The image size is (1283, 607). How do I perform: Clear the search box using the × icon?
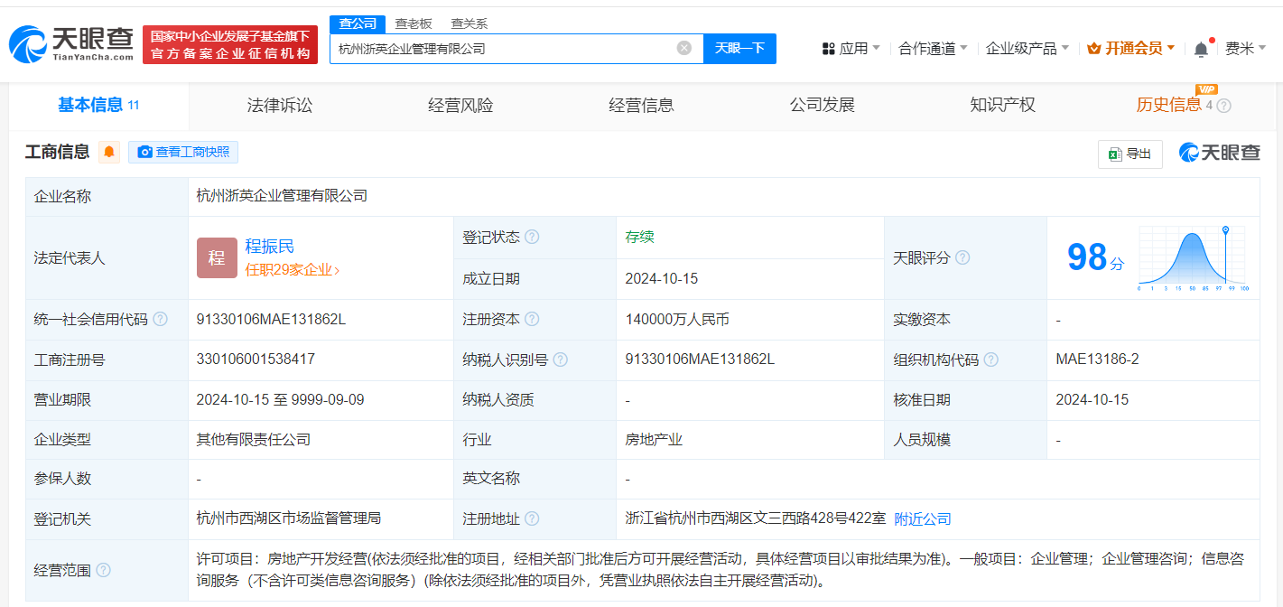pos(683,48)
